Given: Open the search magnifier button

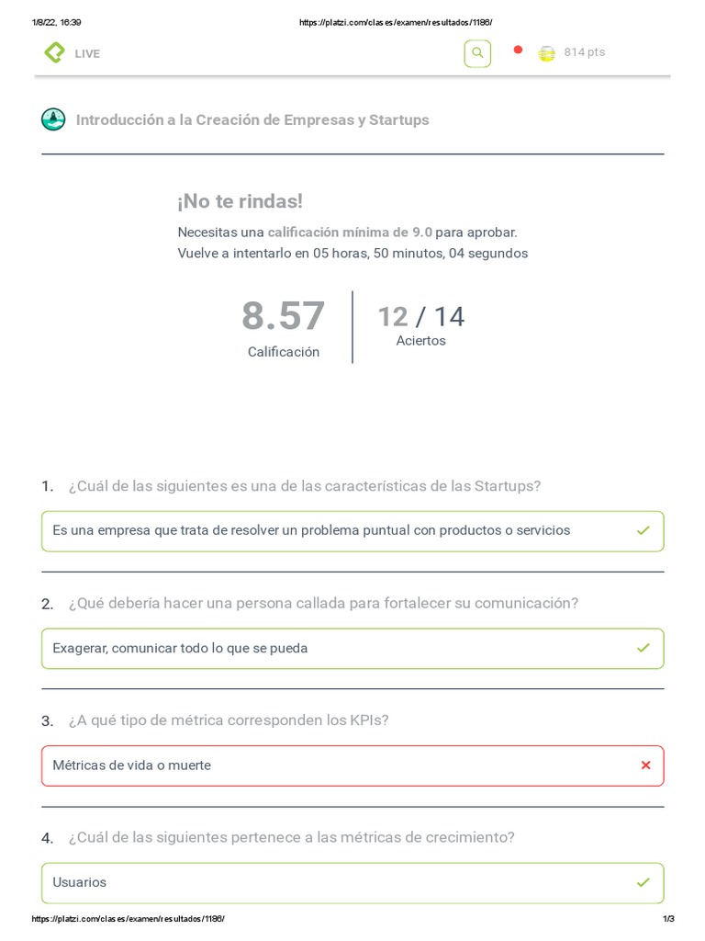Looking at the screenshot, I should point(477,53).
